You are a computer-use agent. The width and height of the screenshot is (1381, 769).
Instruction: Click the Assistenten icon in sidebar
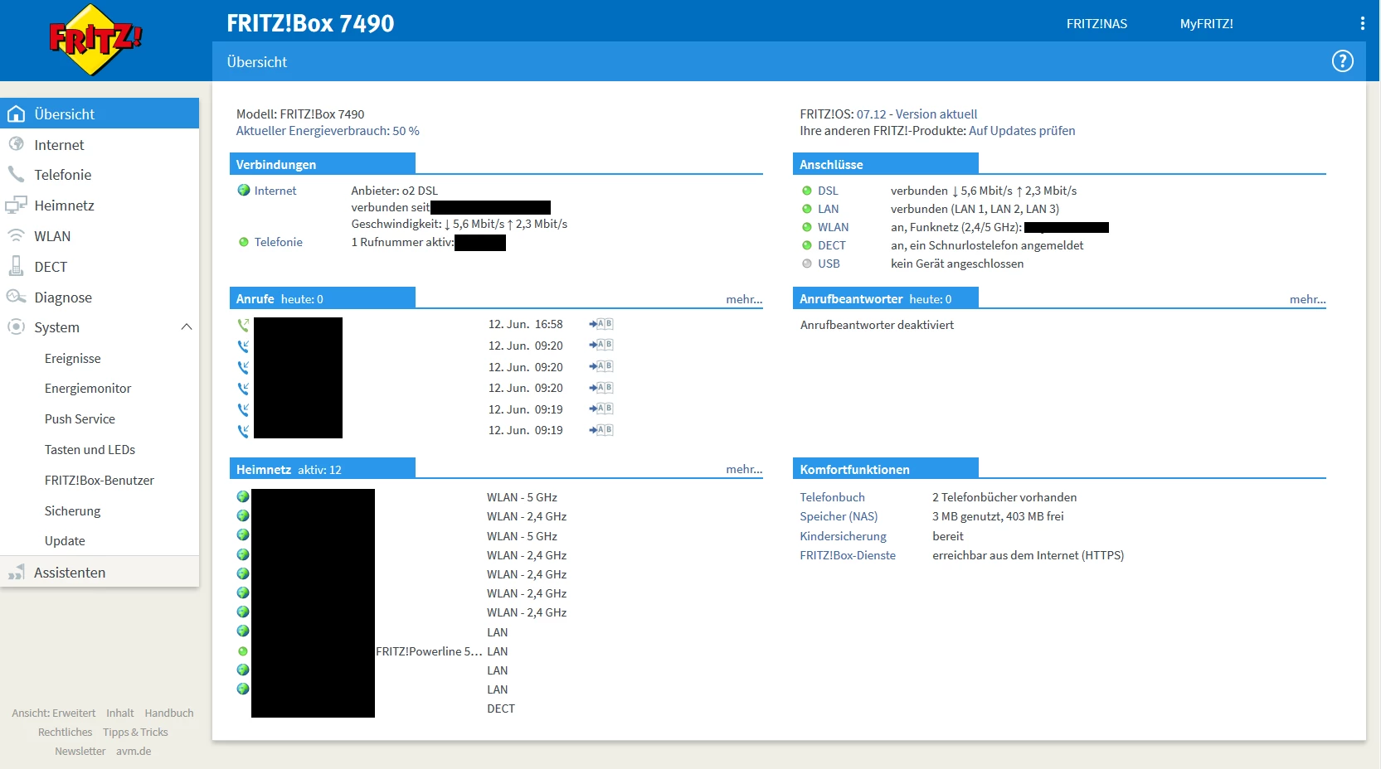point(16,572)
